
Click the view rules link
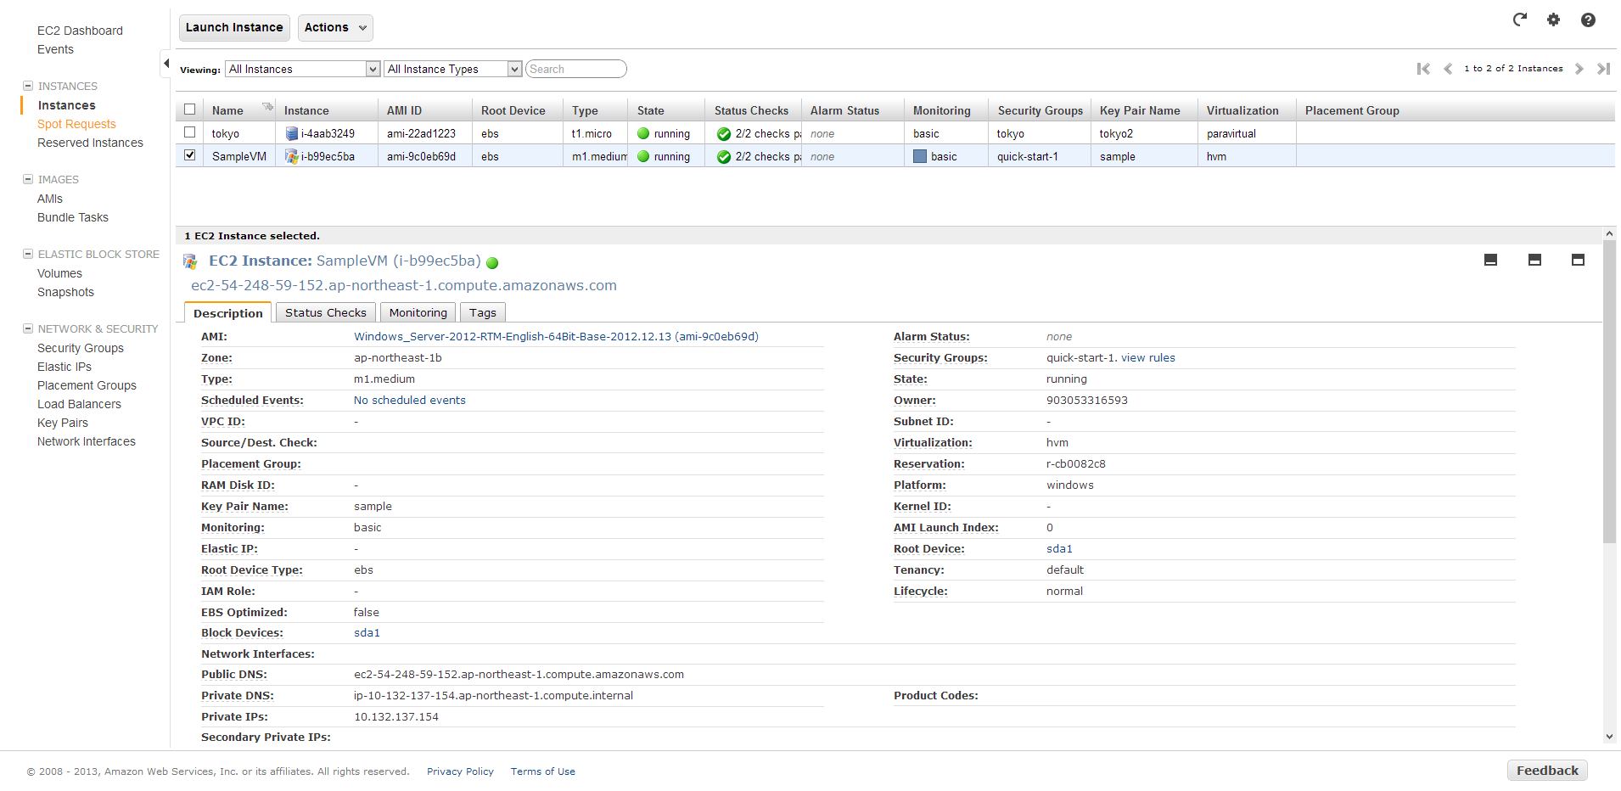tap(1148, 358)
